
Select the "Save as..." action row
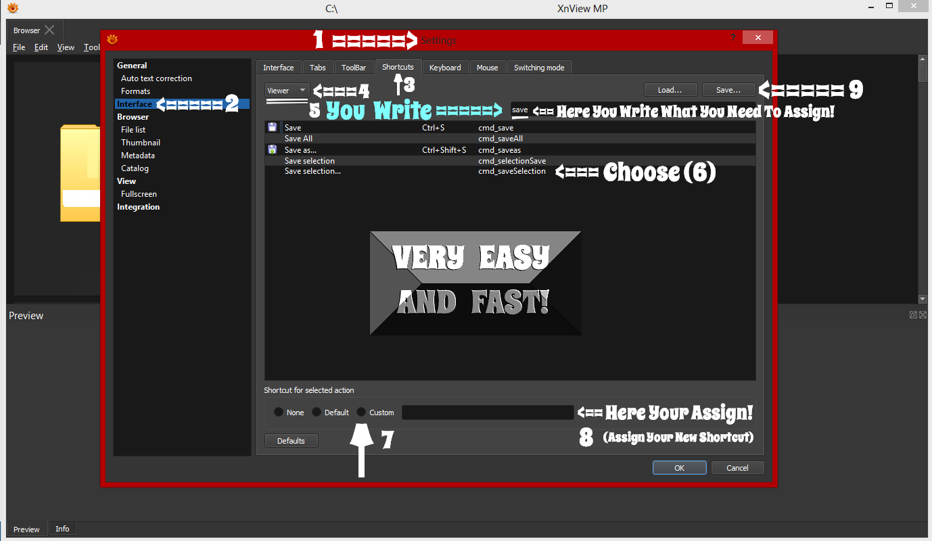510,149
